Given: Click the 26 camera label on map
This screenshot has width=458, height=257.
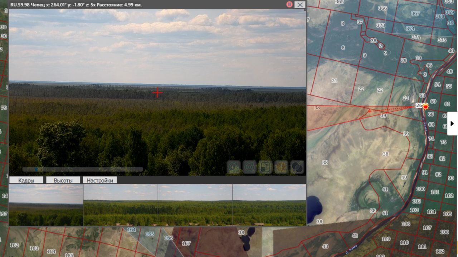Looking at the screenshot, I should [419, 106].
